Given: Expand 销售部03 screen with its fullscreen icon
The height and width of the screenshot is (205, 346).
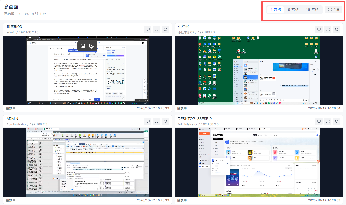Looking at the screenshot, I should click(x=157, y=29).
